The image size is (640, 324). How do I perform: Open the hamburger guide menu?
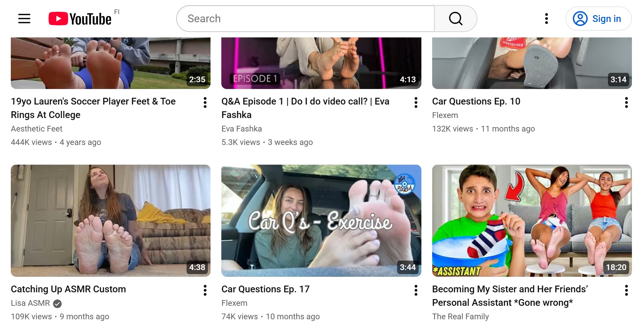[x=24, y=19]
